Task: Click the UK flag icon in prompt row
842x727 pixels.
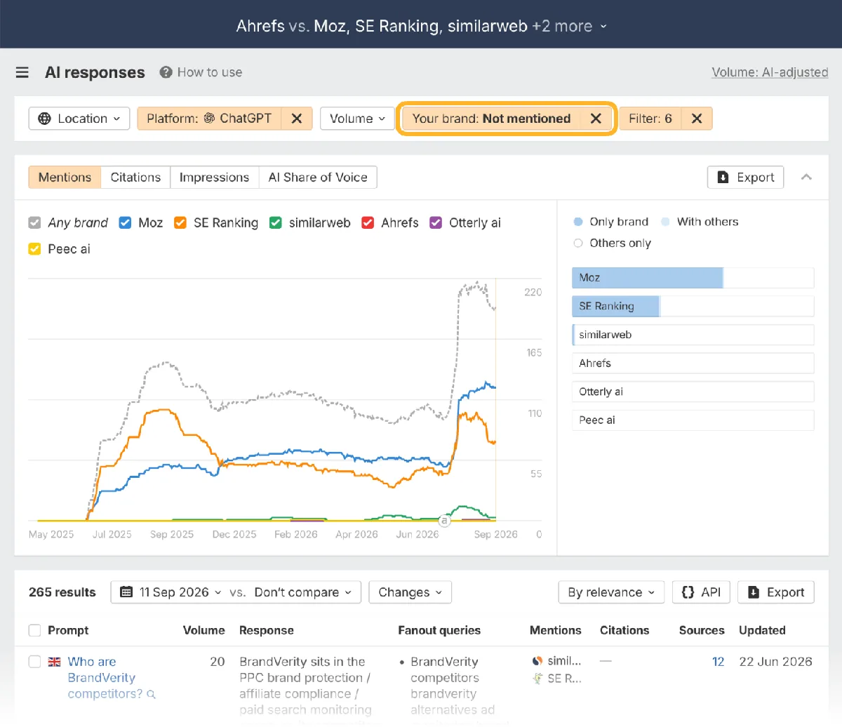Action: tap(54, 662)
